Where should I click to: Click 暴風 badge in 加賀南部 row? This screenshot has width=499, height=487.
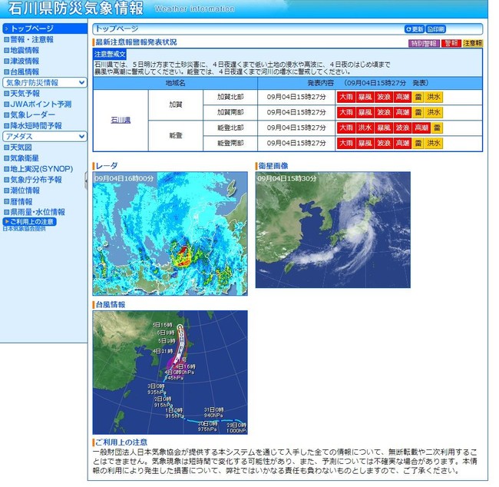(x=365, y=112)
